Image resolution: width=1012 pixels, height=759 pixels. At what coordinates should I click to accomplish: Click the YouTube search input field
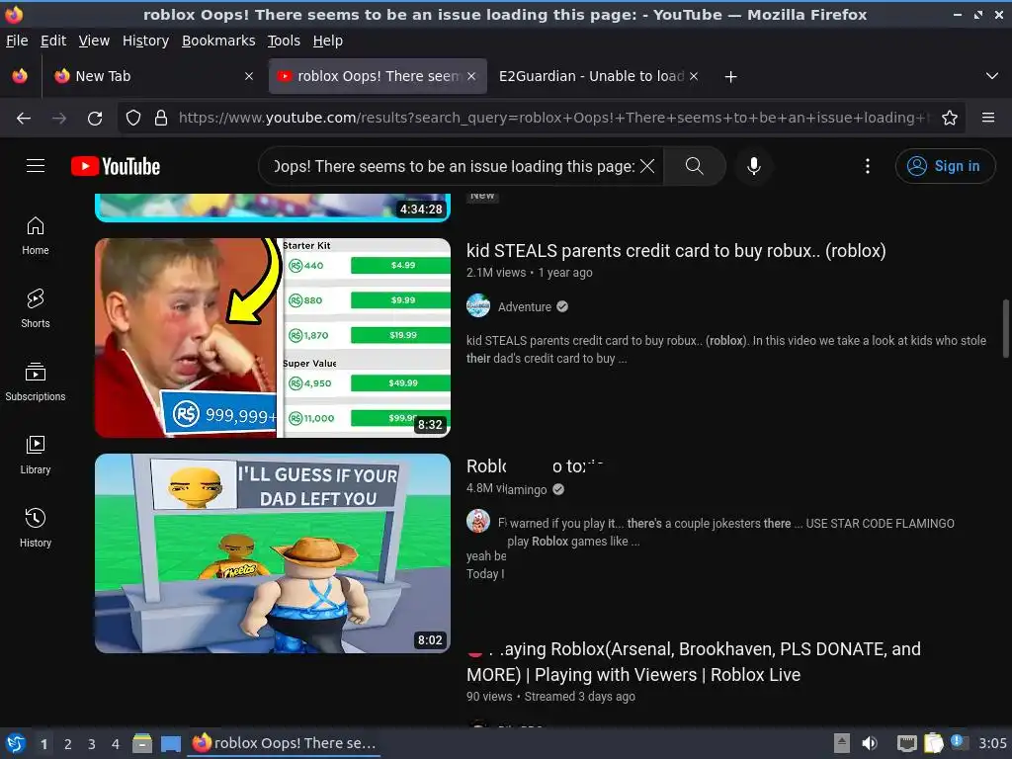pos(455,166)
